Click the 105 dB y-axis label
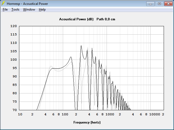 (14, 51)
